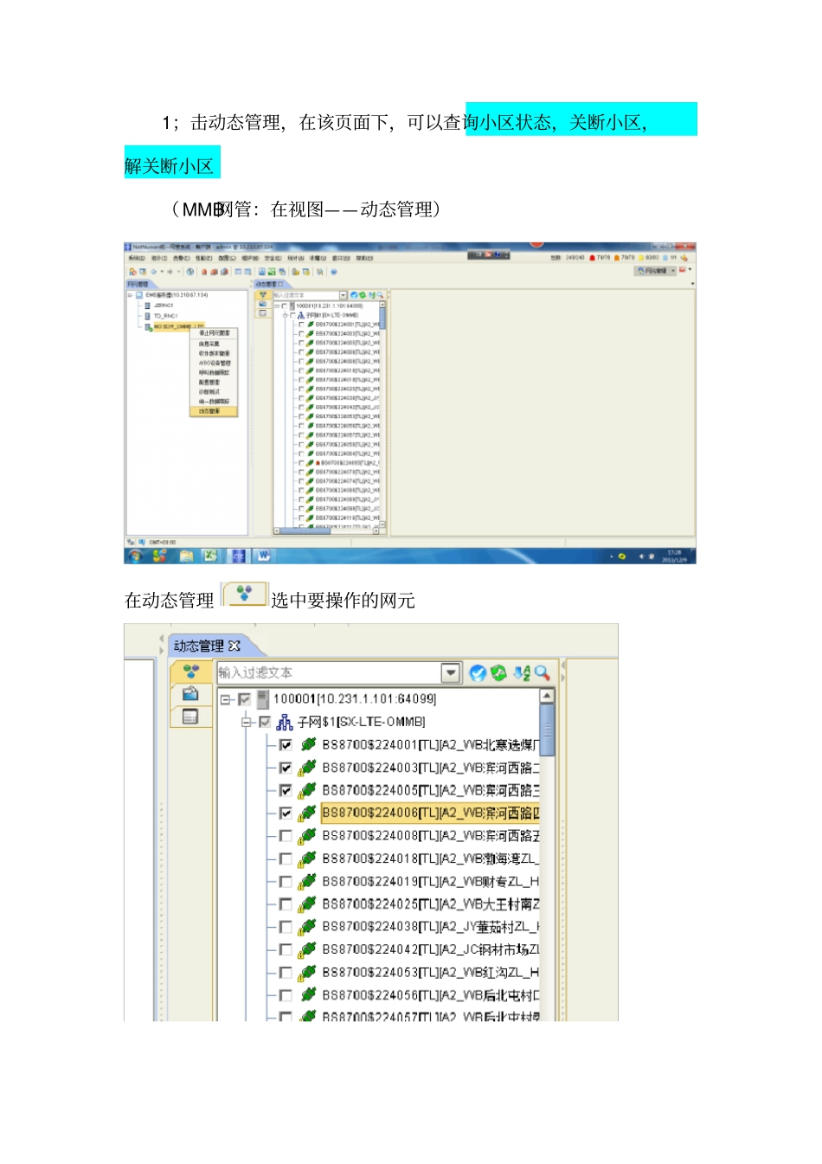The height and width of the screenshot is (1164, 822).
Task: Click the A-Z sort icon
Action: [522, 672]
